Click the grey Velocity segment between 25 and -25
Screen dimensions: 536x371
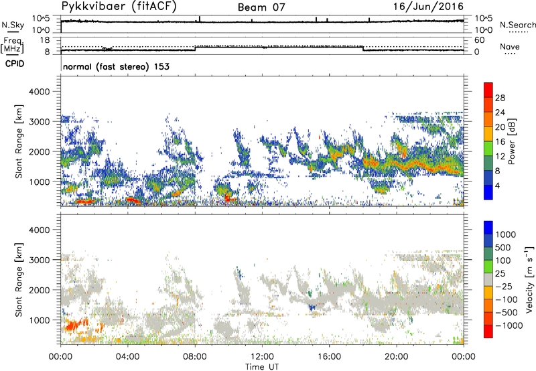pyautogui.click(x=488, y=280)
